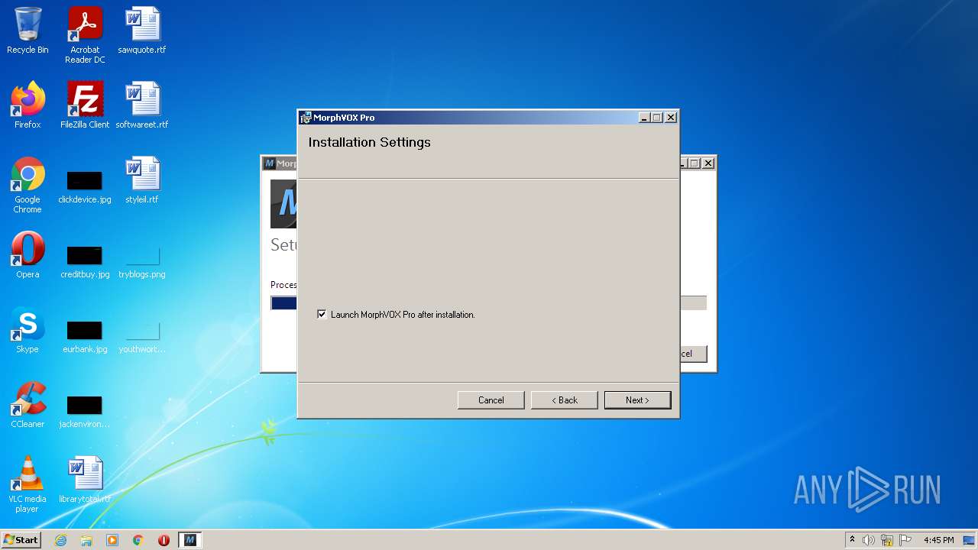The width and height of the screenshot is (978, 550).
Task: Open Internet Explorer from taskbar
Action: click(60, 540)
